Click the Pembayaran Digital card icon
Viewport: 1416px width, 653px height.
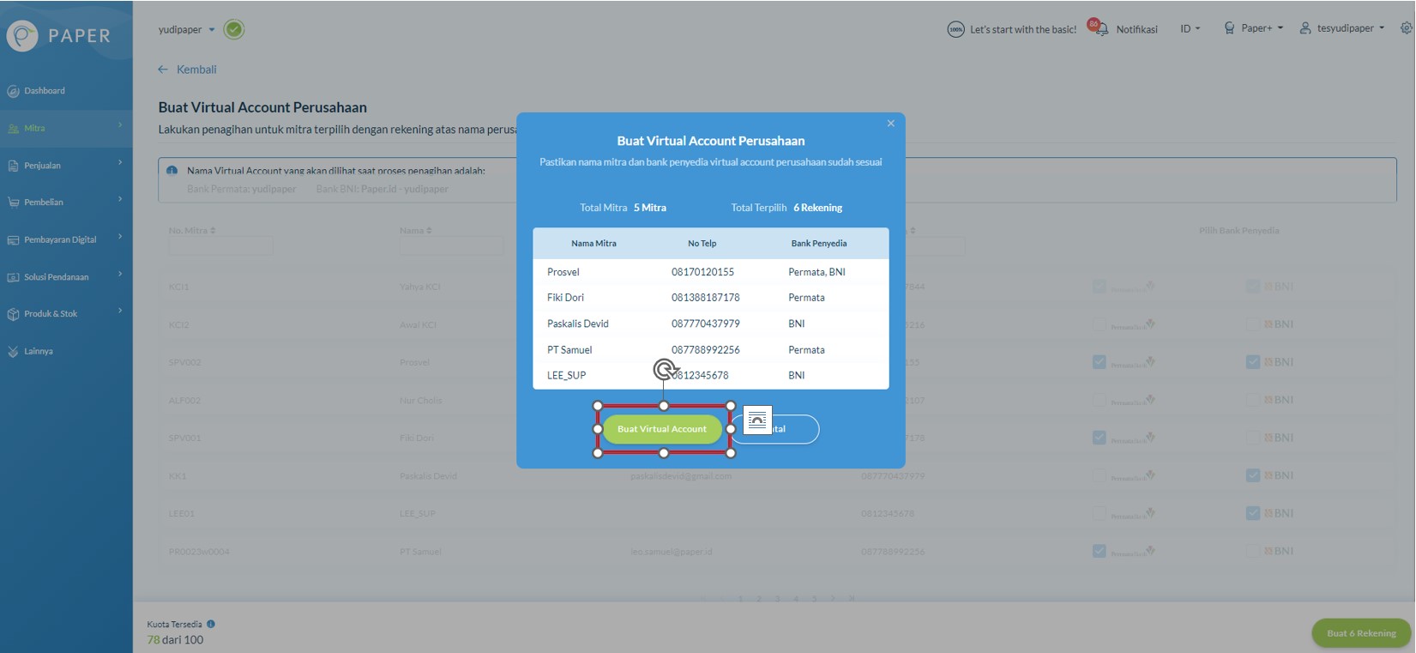pyautogui.click(x=13, y=240)
